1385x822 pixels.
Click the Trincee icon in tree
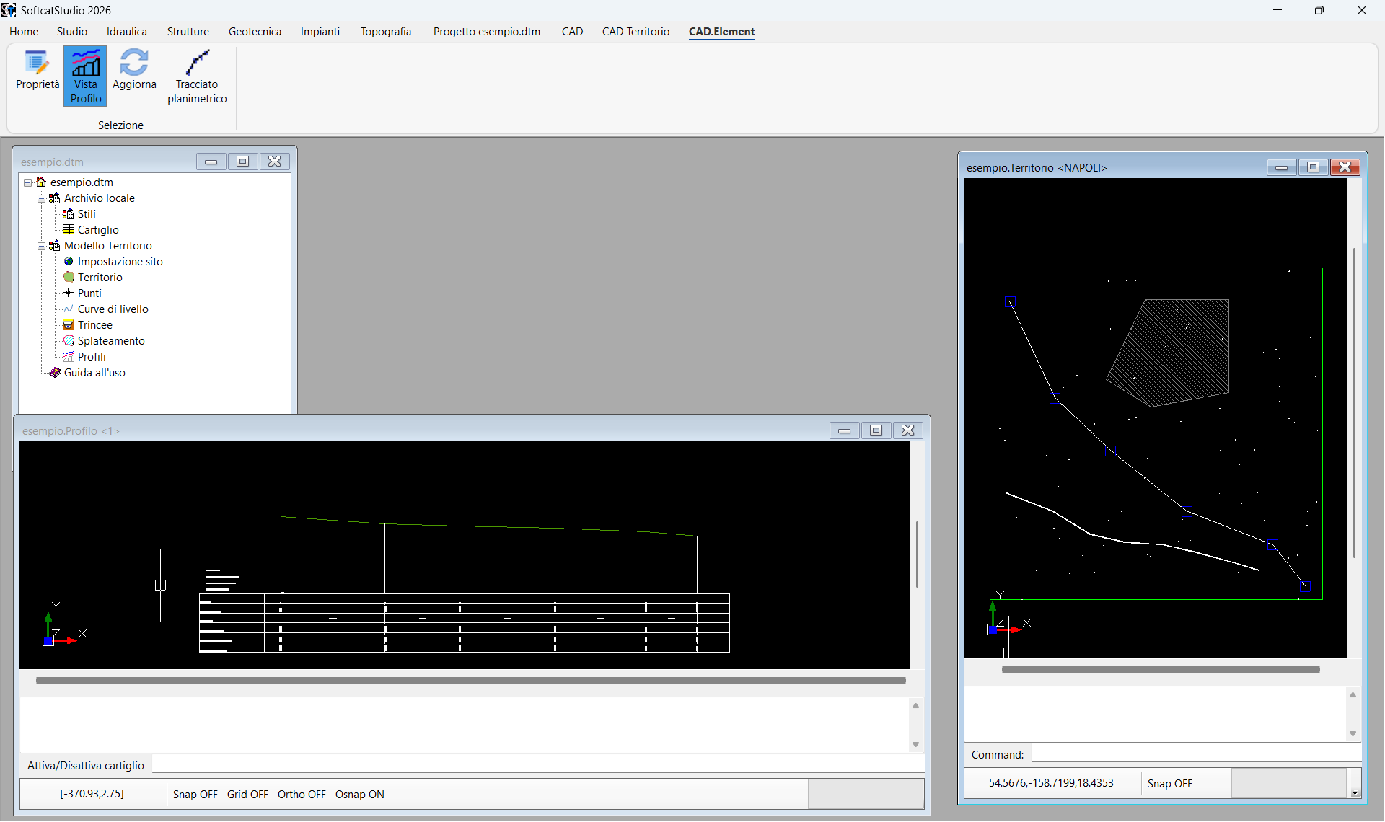tap(69, 325)
